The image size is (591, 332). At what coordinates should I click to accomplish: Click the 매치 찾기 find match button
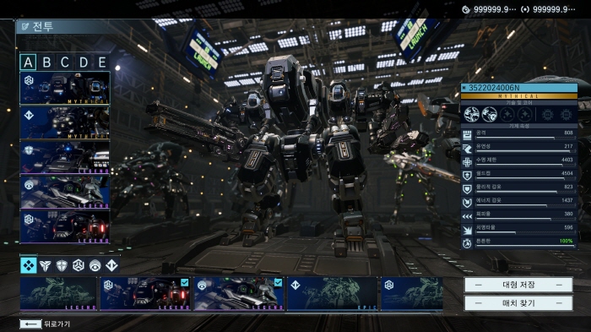pyautogui.click(x=518, y=303)
